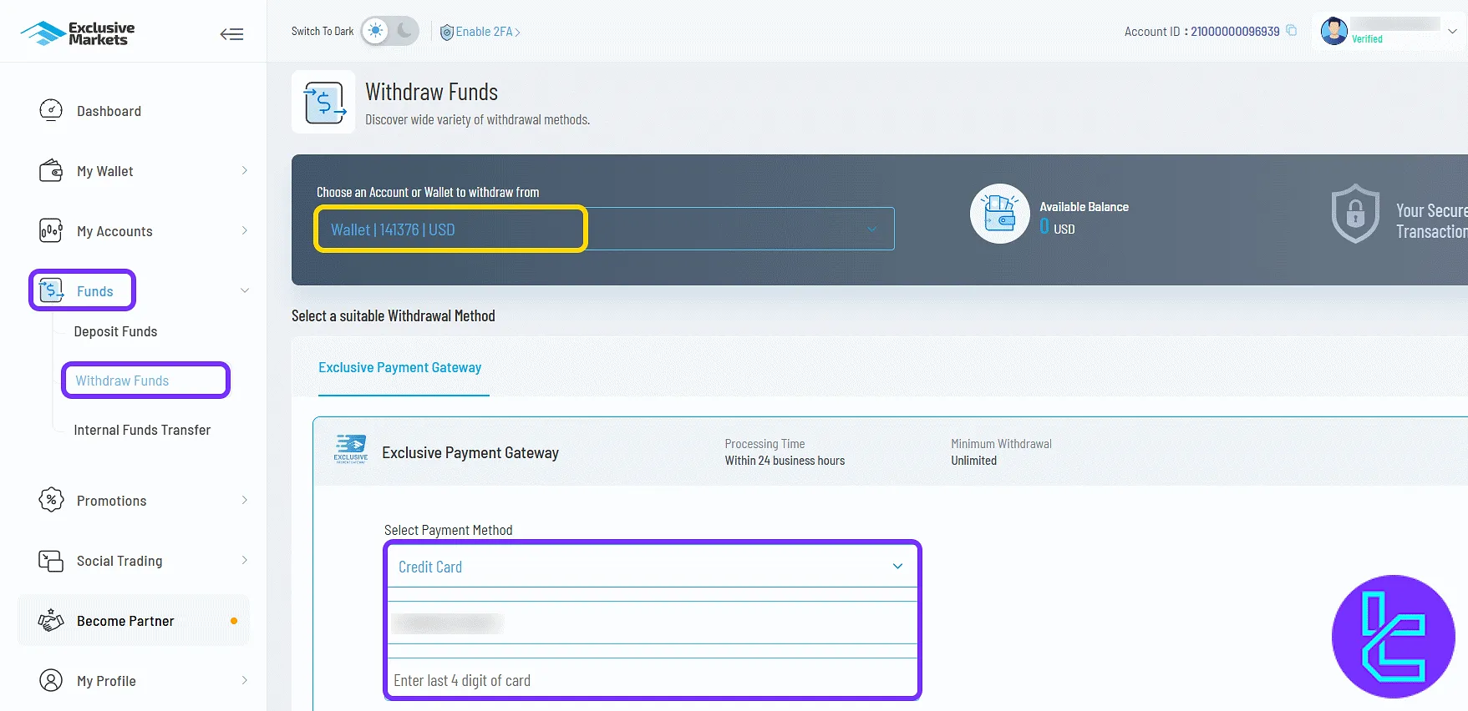Click the secure transaction shield icon
The image size is (1468, 711).
click(1354, 214)
